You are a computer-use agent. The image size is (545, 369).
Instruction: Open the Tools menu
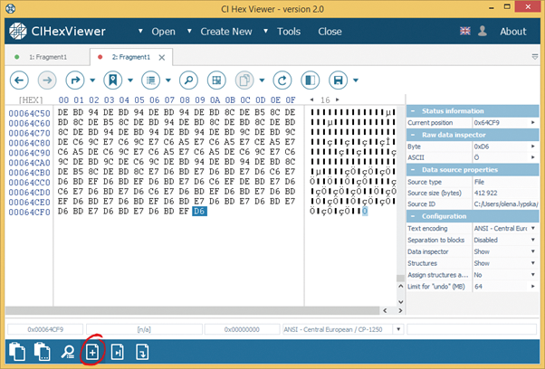[x=289, y=32]
